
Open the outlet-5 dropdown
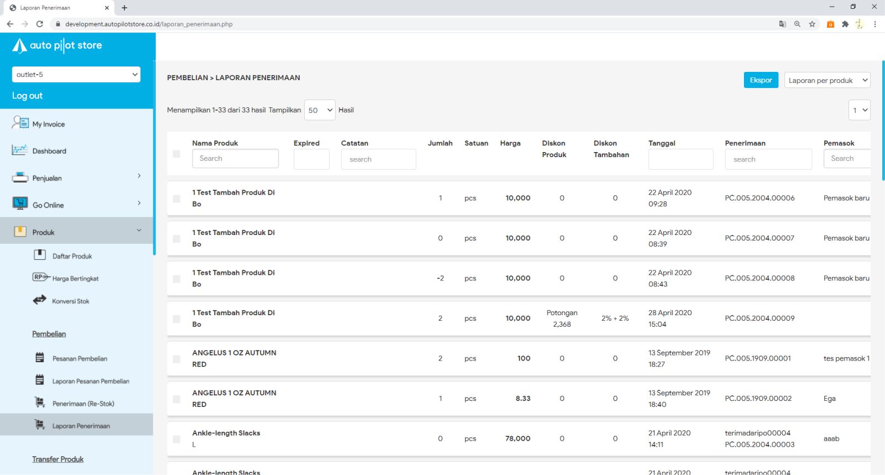pyautogui.click(x=76, y=75)
